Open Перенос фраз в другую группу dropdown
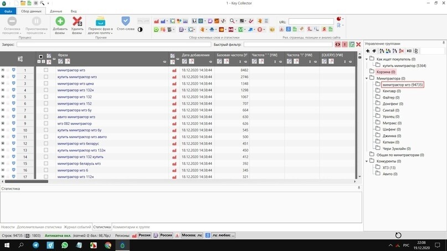 click(x=100, y=25)
